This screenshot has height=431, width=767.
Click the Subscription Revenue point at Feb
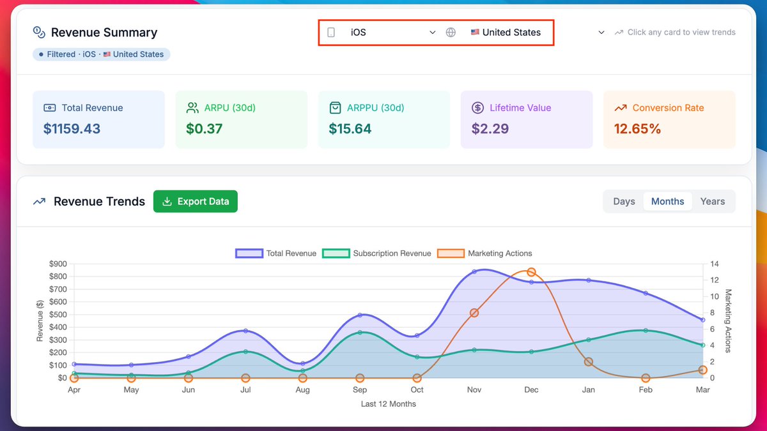click(646, 330)
